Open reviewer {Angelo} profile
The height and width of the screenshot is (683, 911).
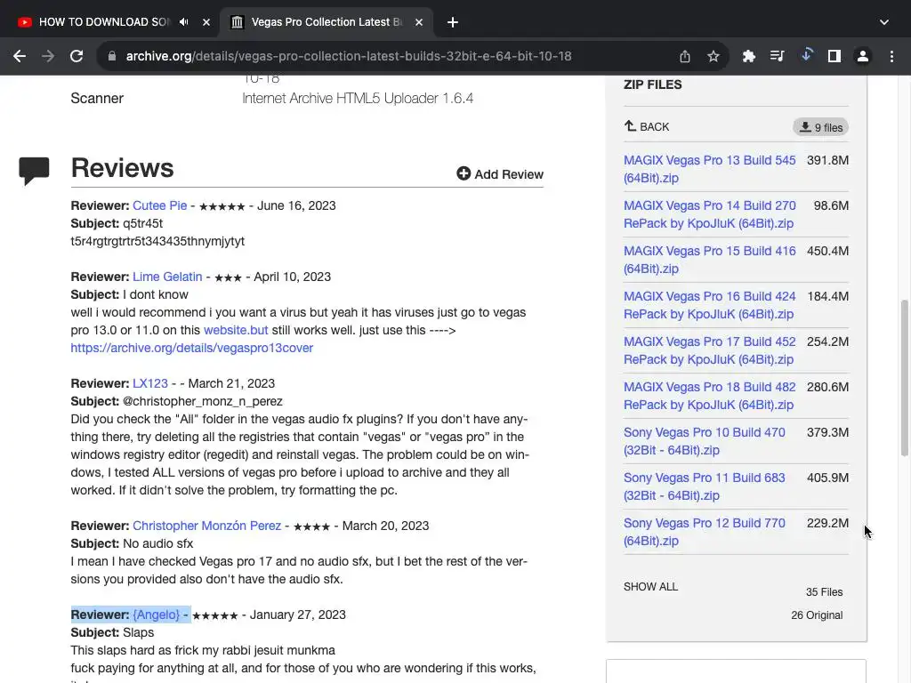coord(156,615)
